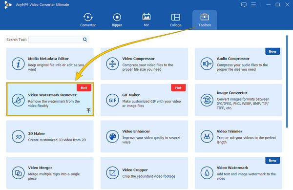The width and height of the screenshot is (293, 190).
Task: Click 'Add text and image watermark' description
Action: point(246,176)
